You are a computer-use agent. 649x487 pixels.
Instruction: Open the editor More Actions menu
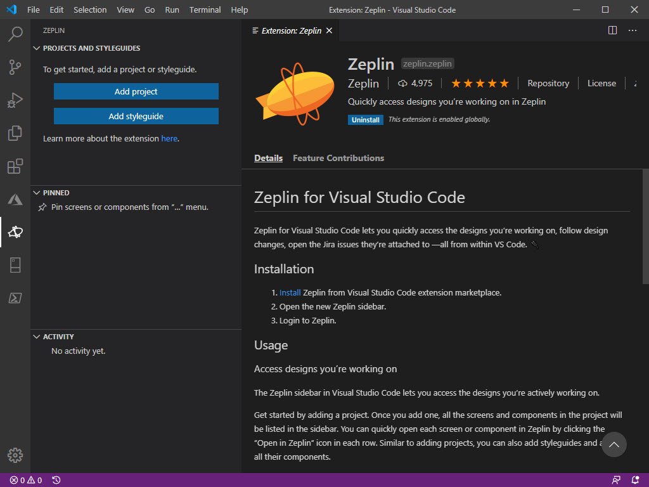[633, 30]
